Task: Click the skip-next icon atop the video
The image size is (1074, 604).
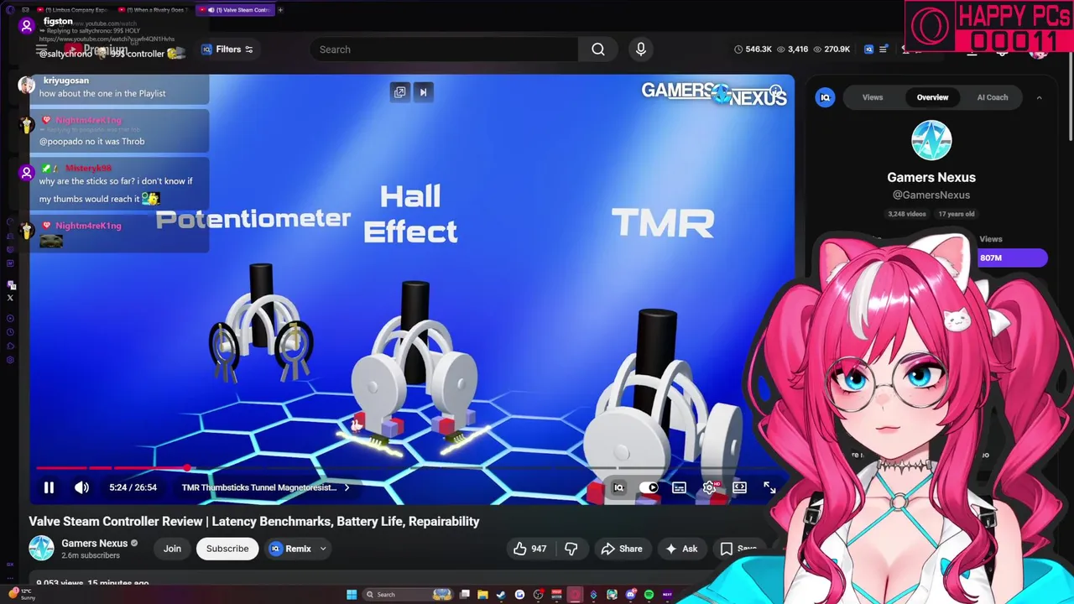Action: [x=423, y=92]
